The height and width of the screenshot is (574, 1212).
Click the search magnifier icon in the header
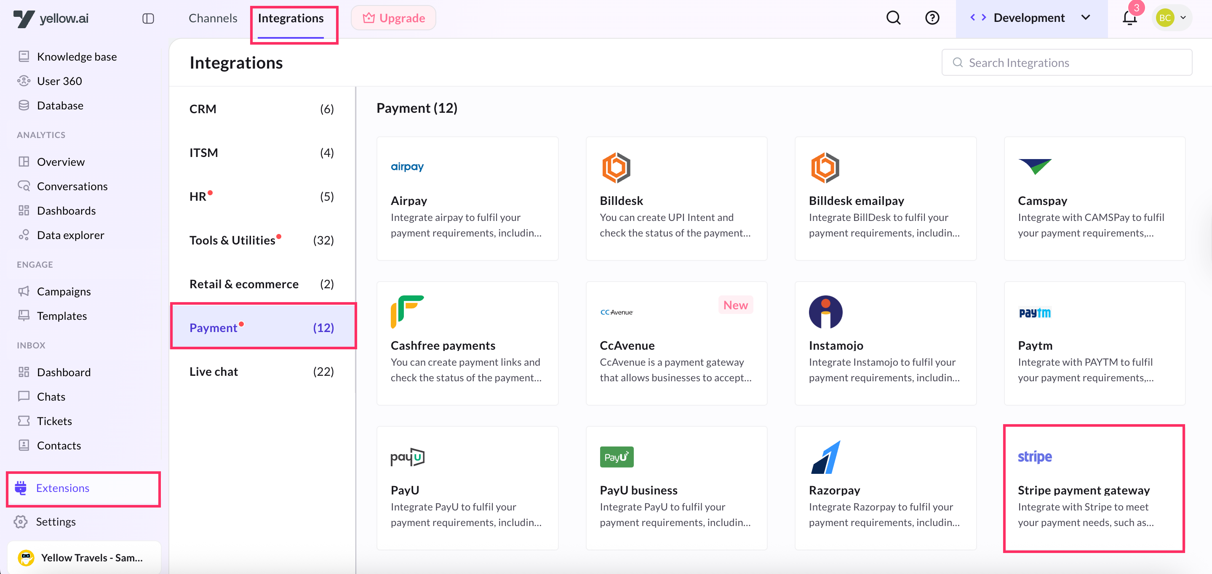click(893, 18)
